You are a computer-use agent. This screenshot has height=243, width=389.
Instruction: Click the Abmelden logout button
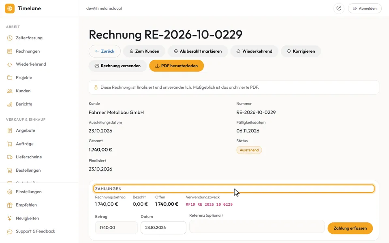point(365,9)
